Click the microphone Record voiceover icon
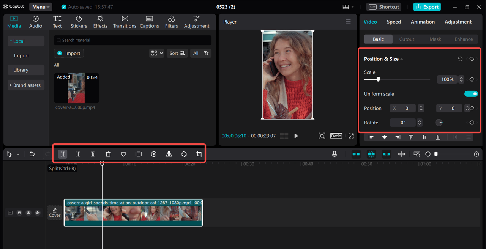The image size is (486, 249). pos(335,154)
